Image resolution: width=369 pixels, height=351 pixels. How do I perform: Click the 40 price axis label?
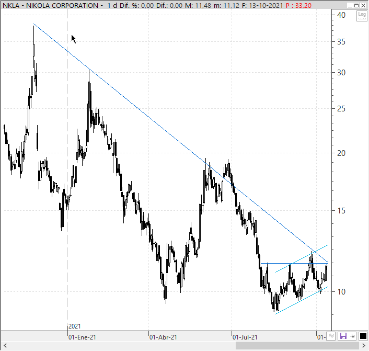point(341,15)
